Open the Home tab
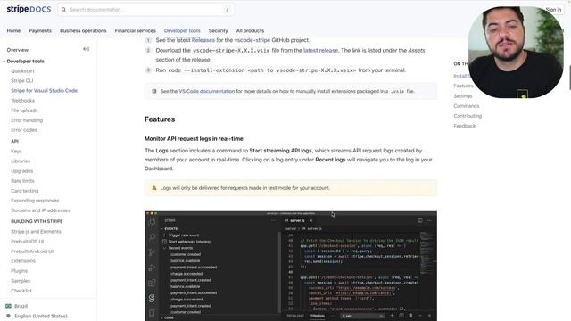Screen dimensions: 571x321 13,31
